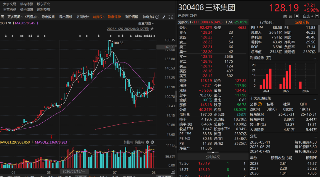Open the 利润趋势 more options ellipsis
Screen dimensions: 320x177
pos(315,59)
